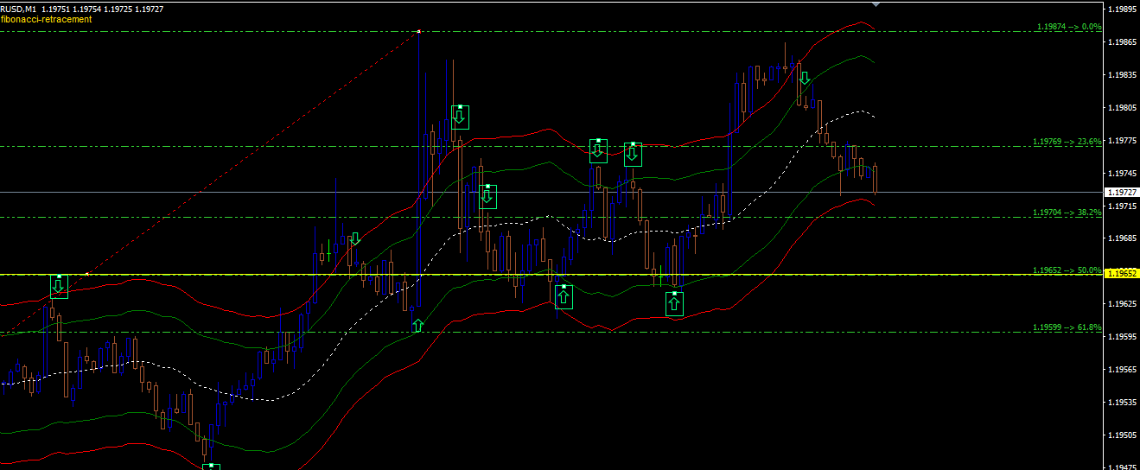Select the unboxed sell arrow near the right-side price peak
The height and width of the screenshot is (470, 1140).
coord(805,78)
